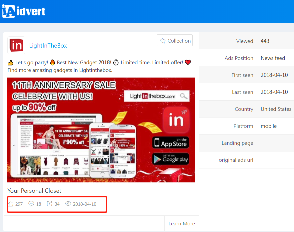Select the likes count 297

click(x=19, y=204)
